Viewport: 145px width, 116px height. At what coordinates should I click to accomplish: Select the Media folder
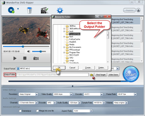(x=72, y=45)
